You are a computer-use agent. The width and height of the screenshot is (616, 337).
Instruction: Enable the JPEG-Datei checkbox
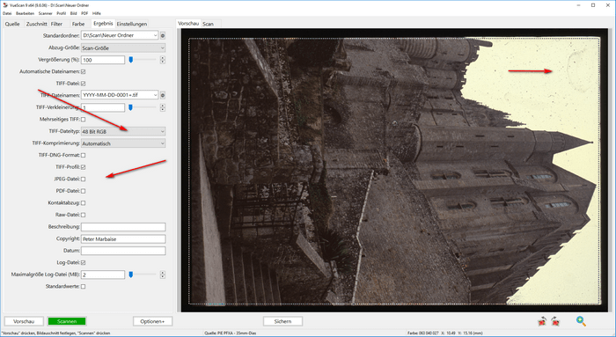[x=84, y=179]
